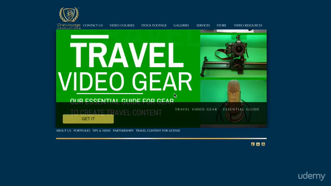The image size is (331, 186).
Task: Open the Twitter social icon
Action: coord(258,144)
